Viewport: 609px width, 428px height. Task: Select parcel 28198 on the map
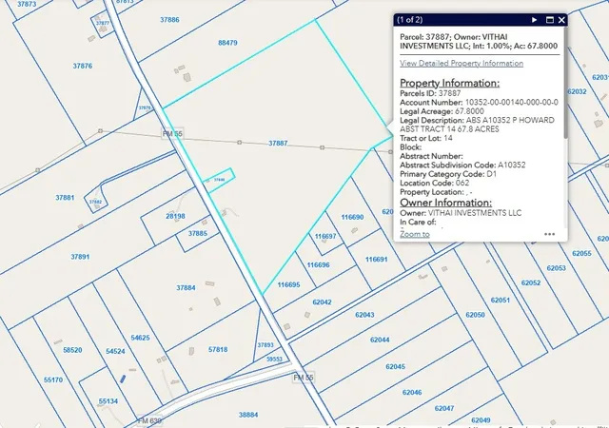click(x=175, y=216)
